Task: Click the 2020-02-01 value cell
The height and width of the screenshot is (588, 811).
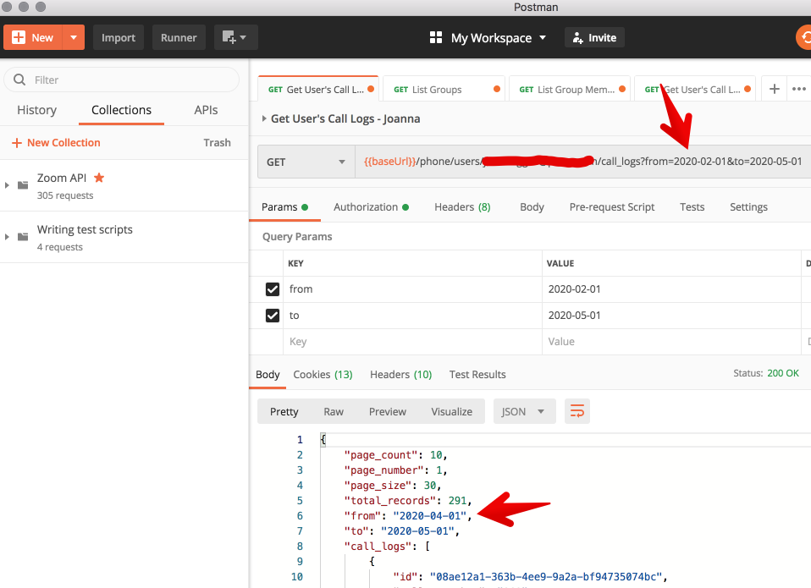Action: [671, 289]
